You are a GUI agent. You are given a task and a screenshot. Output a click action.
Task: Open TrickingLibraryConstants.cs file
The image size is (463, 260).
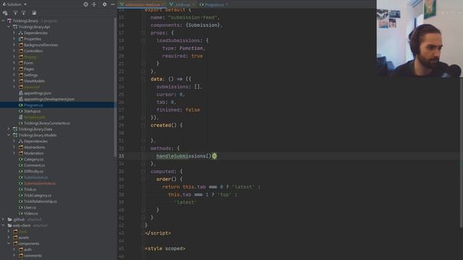(x=47, y=123)
